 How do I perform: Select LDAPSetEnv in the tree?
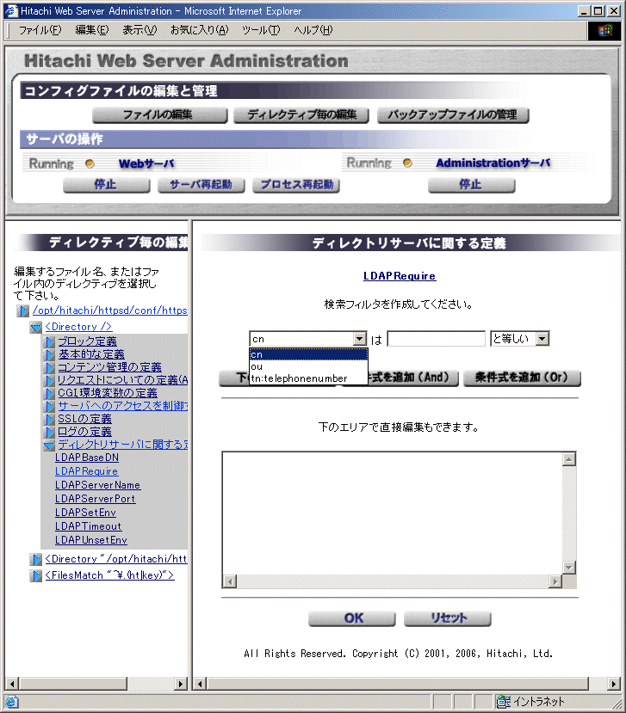(85, 513)
